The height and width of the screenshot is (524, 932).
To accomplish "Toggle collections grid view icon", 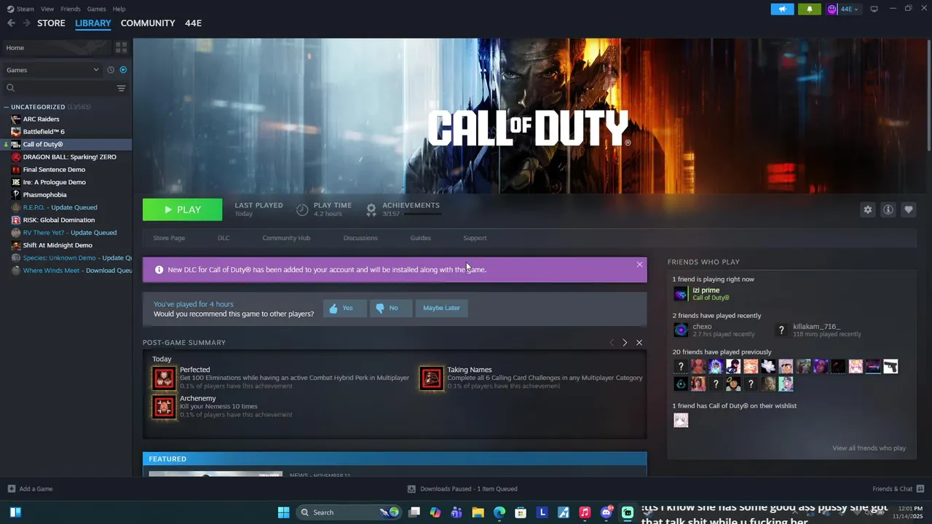I will click(x=121, y=47).
